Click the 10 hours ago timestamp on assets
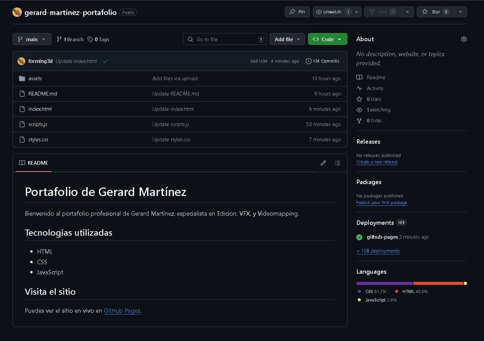 click(x=326, y=78)
